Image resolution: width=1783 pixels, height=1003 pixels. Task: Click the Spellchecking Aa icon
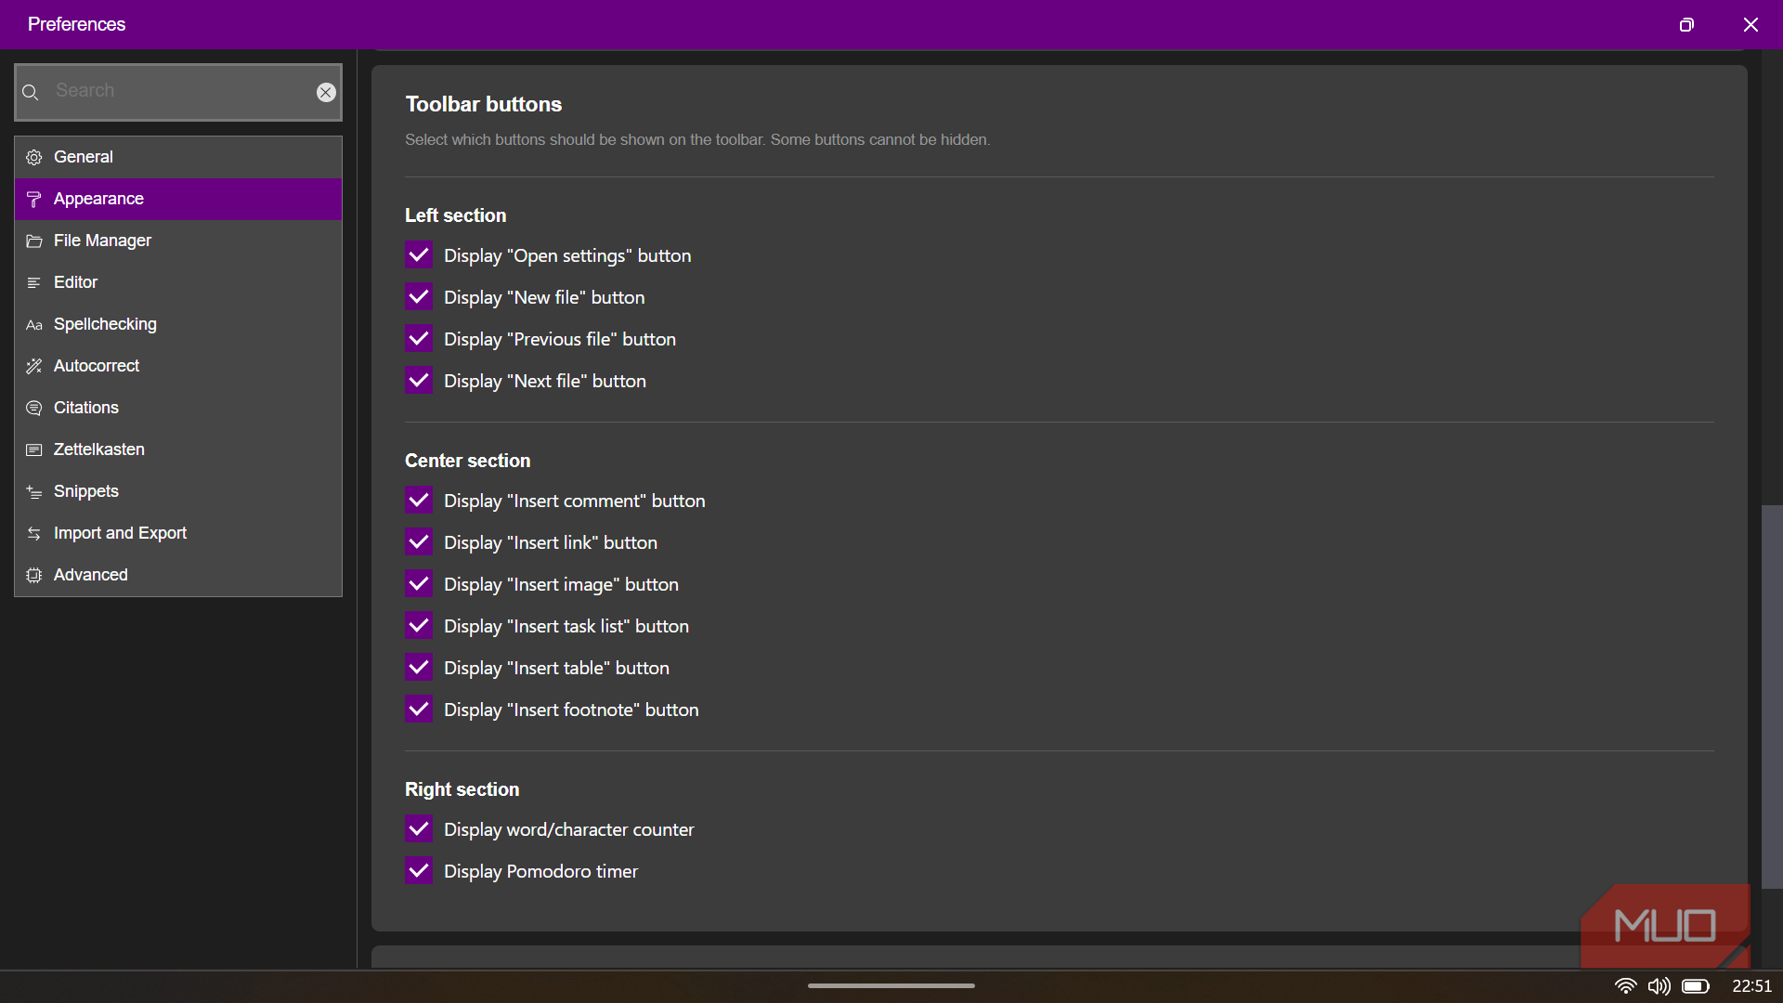click(x=34, y=325)
